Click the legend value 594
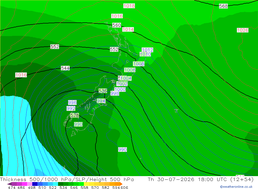Viewport: 258px width, 189px height. click(116, 187)
